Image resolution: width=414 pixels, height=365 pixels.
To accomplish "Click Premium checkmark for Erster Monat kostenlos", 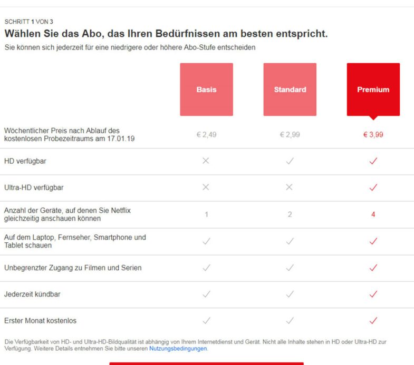I will 373,320.
